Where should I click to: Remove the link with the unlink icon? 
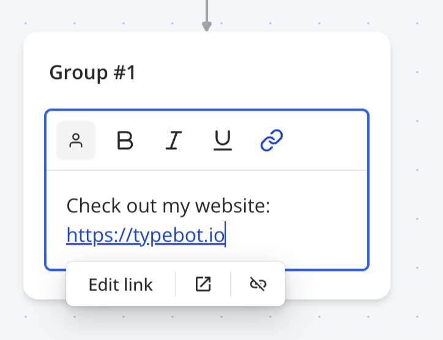tap(258, 284)
